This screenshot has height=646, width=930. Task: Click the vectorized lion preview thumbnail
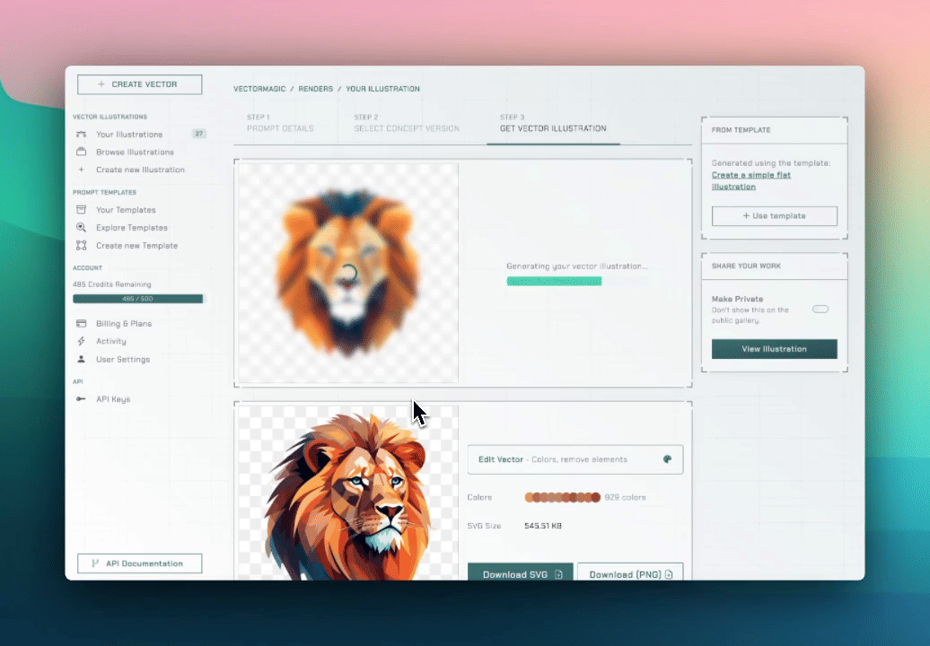pos(347,492)
